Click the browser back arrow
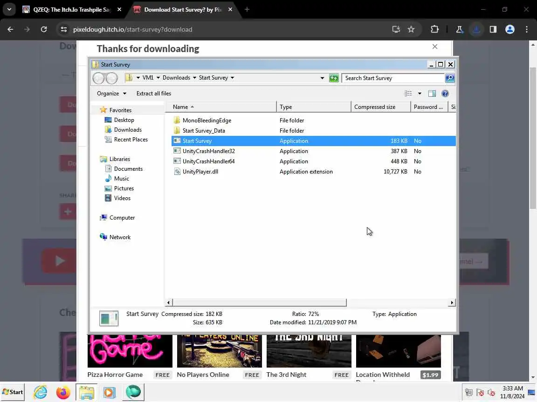The width and height of the screenshot is (537, 402). (x=10, y=29)
